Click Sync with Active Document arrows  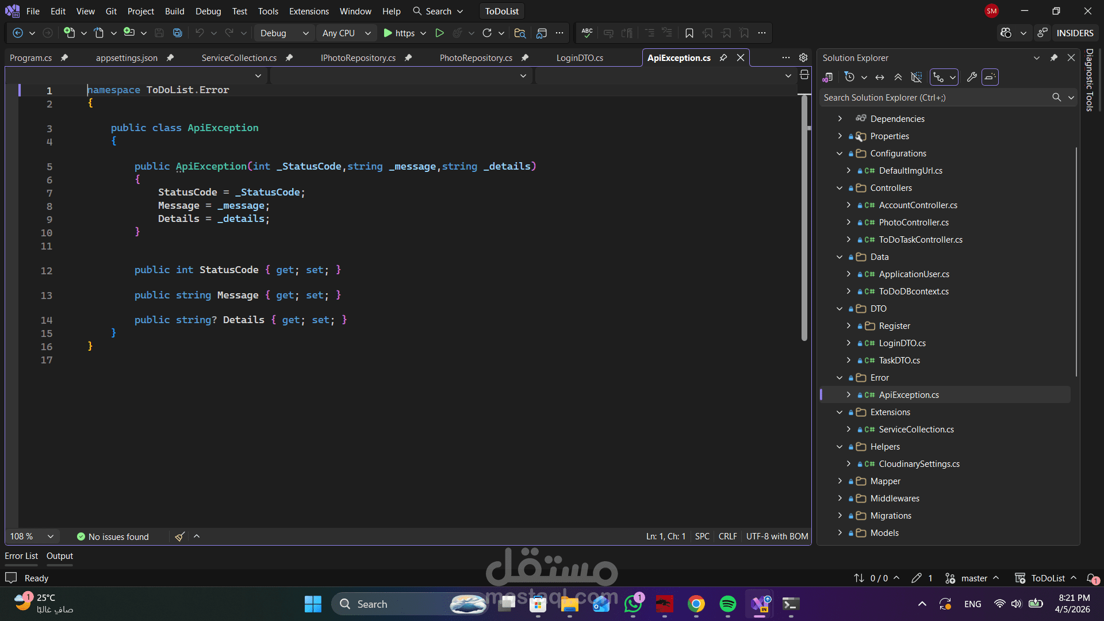point(880,77)
